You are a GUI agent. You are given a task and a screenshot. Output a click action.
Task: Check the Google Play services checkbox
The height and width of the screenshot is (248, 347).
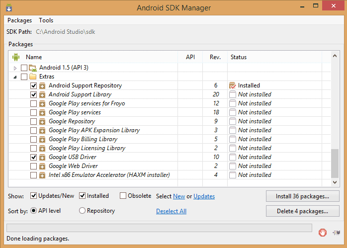33,112
